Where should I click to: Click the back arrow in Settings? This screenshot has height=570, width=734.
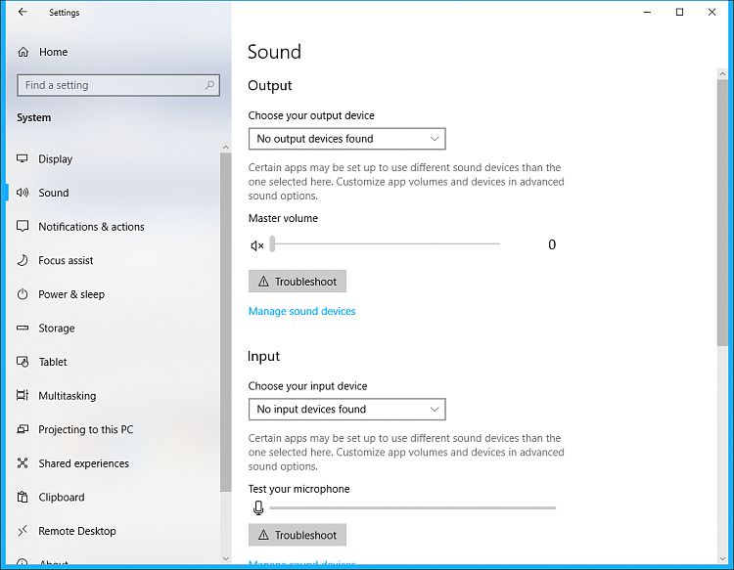click(23, 12)
